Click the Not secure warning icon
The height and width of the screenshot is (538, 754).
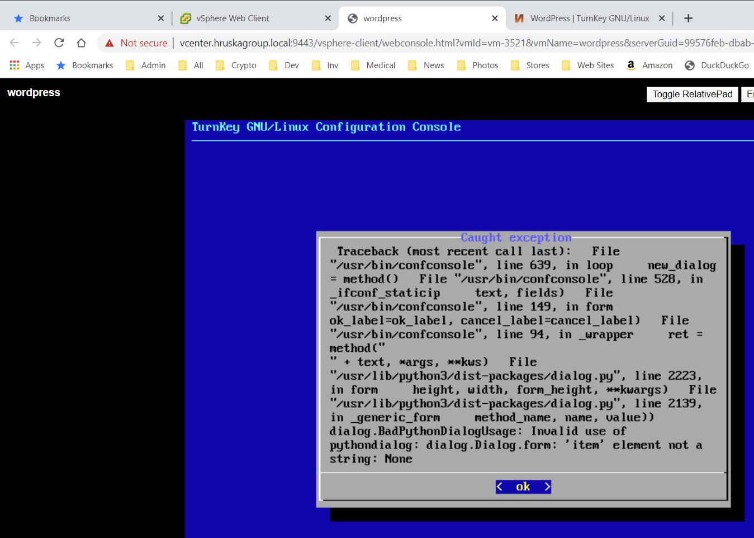[110, 43]
